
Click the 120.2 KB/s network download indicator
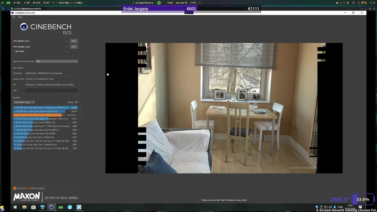[x=62, y=3]
